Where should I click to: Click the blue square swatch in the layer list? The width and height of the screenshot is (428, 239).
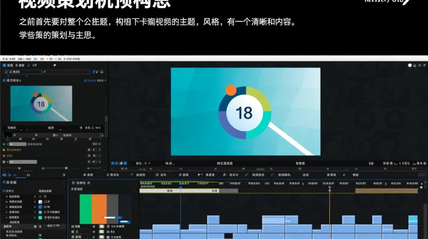tap(40, 207)
